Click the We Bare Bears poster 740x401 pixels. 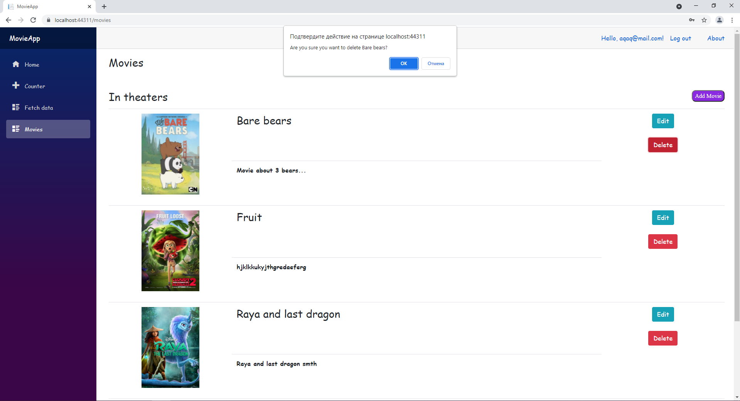coord(170,154)
